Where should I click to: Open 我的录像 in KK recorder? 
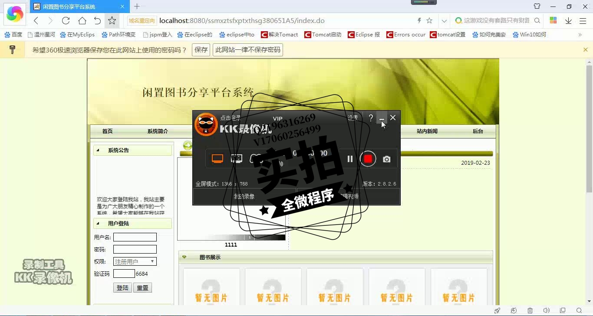[244, 196]
